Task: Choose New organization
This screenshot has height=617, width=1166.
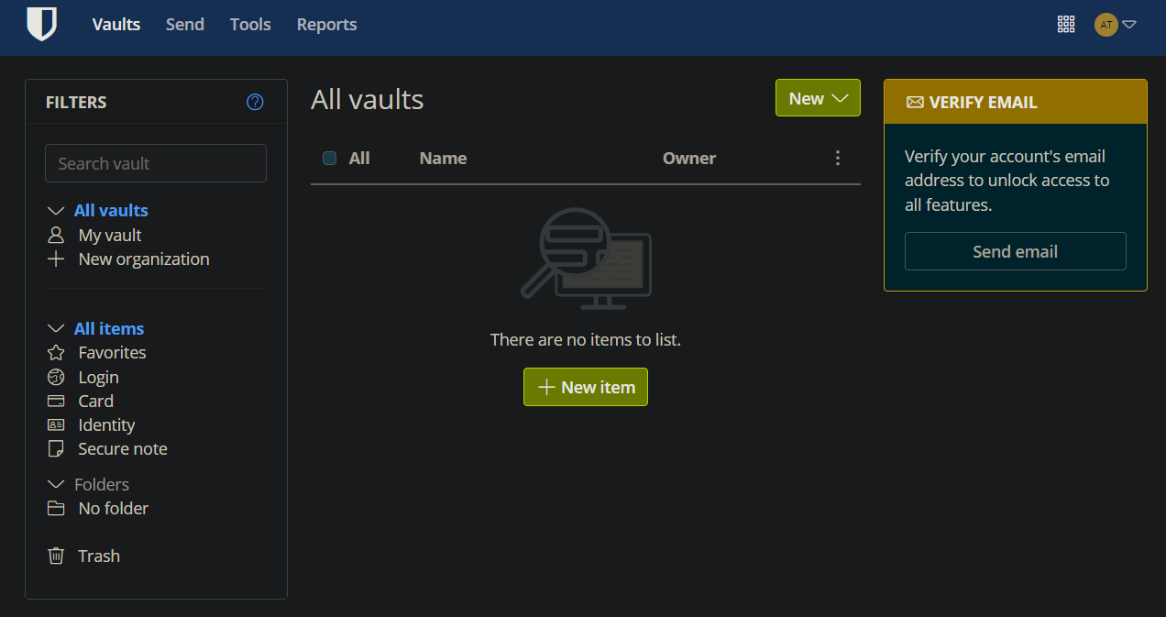Action: coord(144,259)
